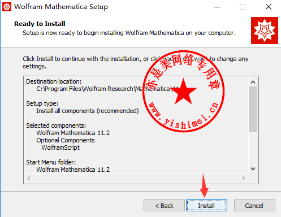Click the "Start Menu folder:" line

click(x=51, y=162)
